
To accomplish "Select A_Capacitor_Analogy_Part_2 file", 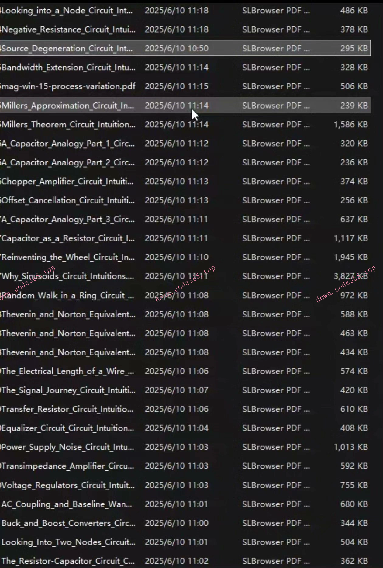I will click(x=68, y=162).
